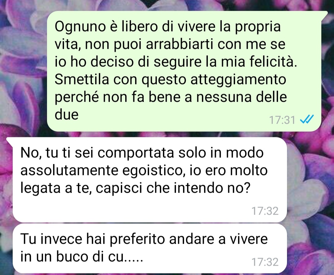Tap the words 'in un buco di cu.....'

coord(82,256)
